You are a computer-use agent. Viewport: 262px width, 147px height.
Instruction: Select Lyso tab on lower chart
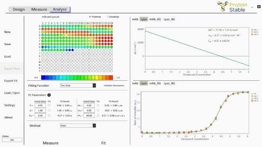coord(143,83)
